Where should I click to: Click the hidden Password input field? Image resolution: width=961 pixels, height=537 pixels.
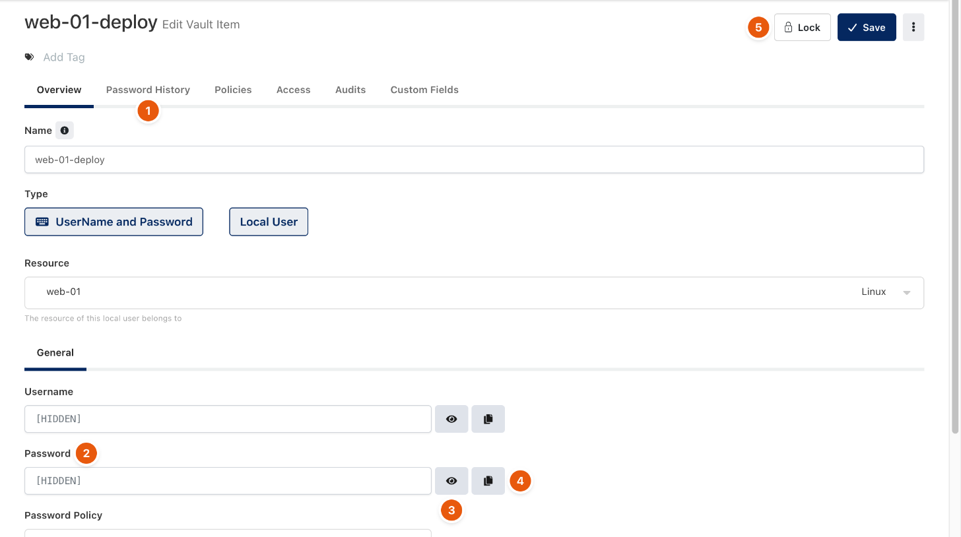pyautogui.click(x=228, y=481)
